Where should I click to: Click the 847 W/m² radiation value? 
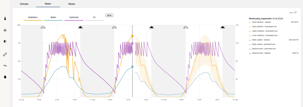(295, 22)
